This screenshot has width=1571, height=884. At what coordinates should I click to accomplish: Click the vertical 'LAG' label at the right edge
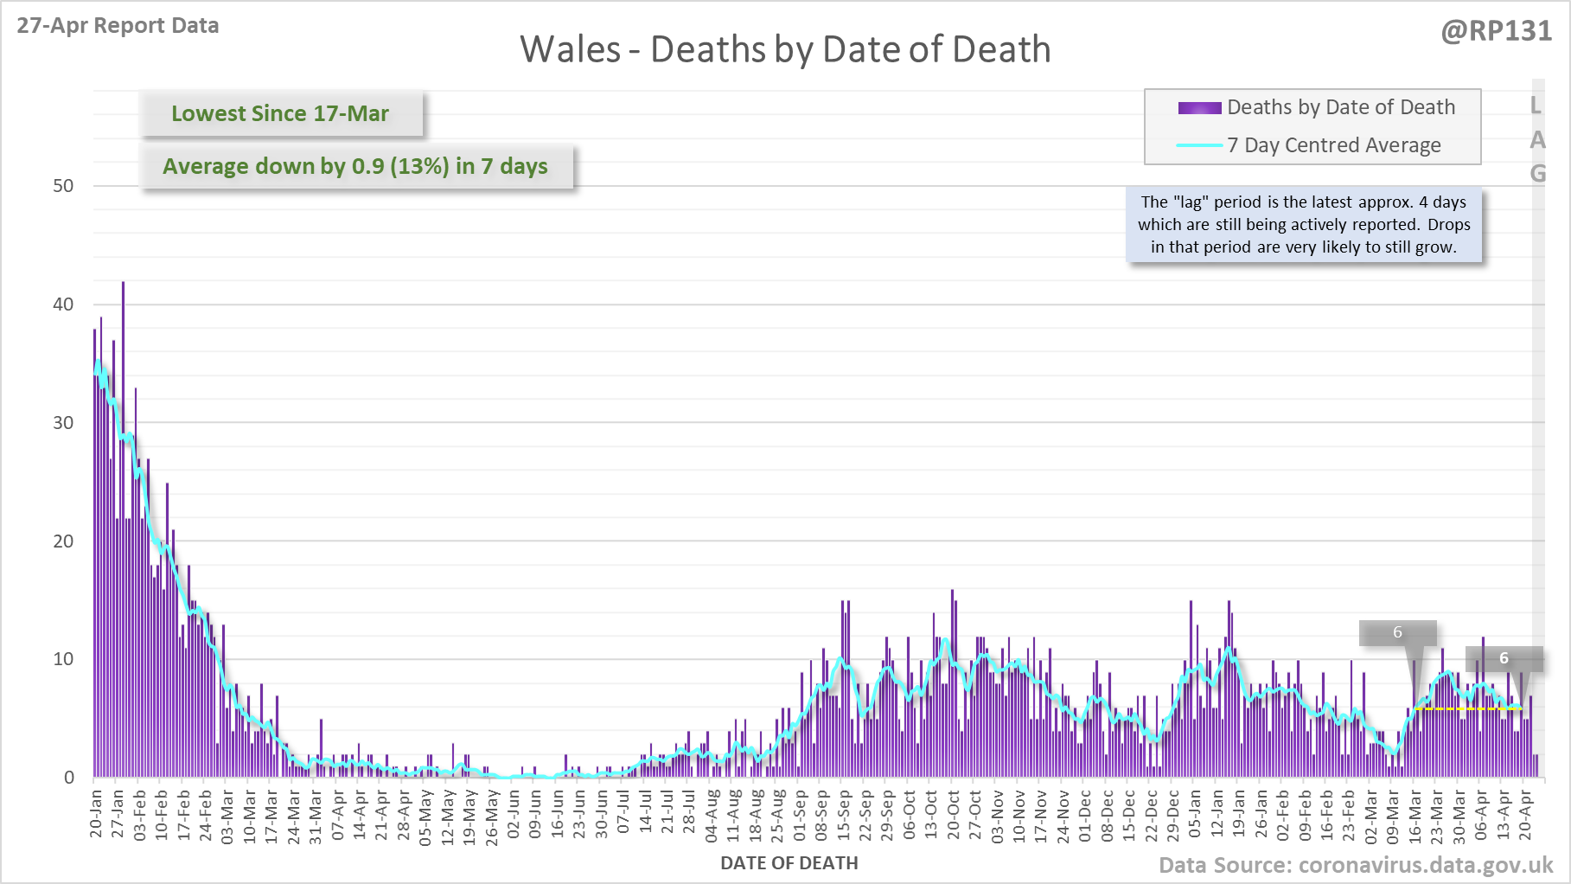pyautogui.click(x=1536, y=139)
